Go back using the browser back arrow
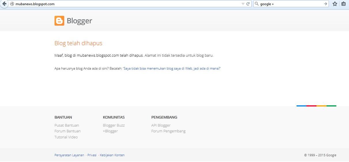349x162 pixels. (x=4, y=4)
